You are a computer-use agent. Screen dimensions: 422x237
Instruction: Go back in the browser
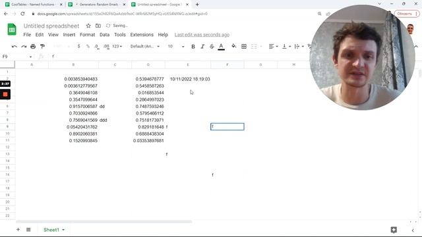point(6,13)
